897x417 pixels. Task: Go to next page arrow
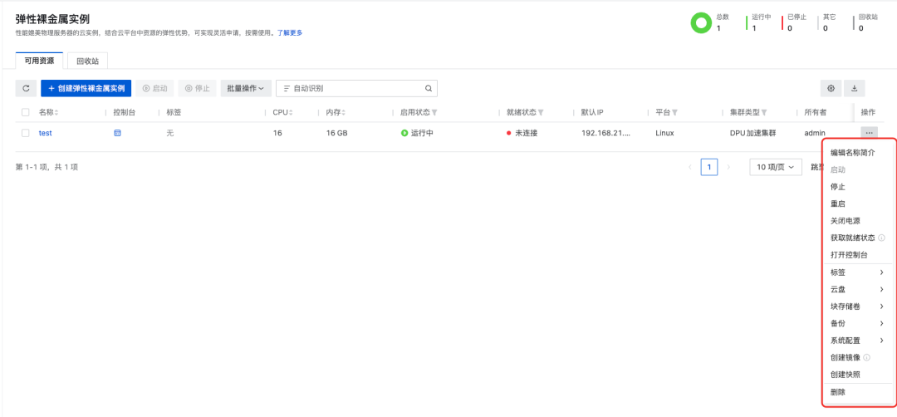728,167
